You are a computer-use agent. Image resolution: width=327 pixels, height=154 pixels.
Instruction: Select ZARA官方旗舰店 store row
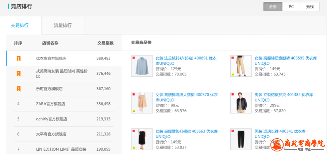pos(64,104)
